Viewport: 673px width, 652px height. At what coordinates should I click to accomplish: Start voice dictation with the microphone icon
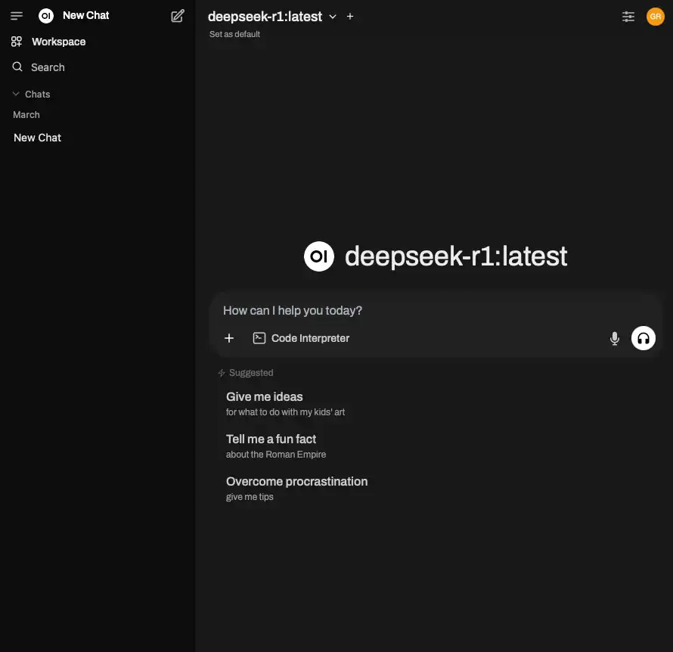(615, 338)
